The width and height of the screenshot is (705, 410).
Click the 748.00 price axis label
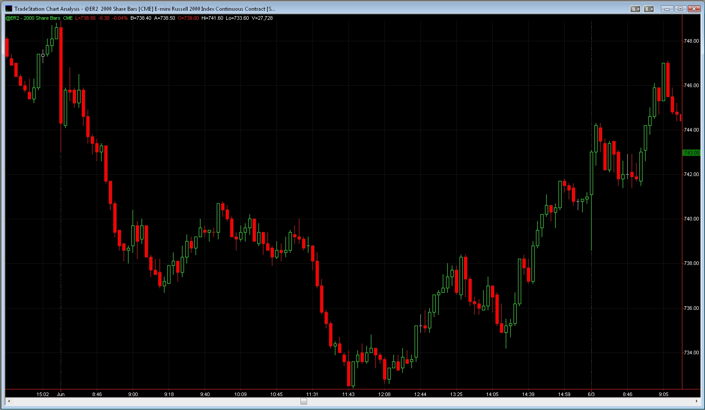[691, 41]
